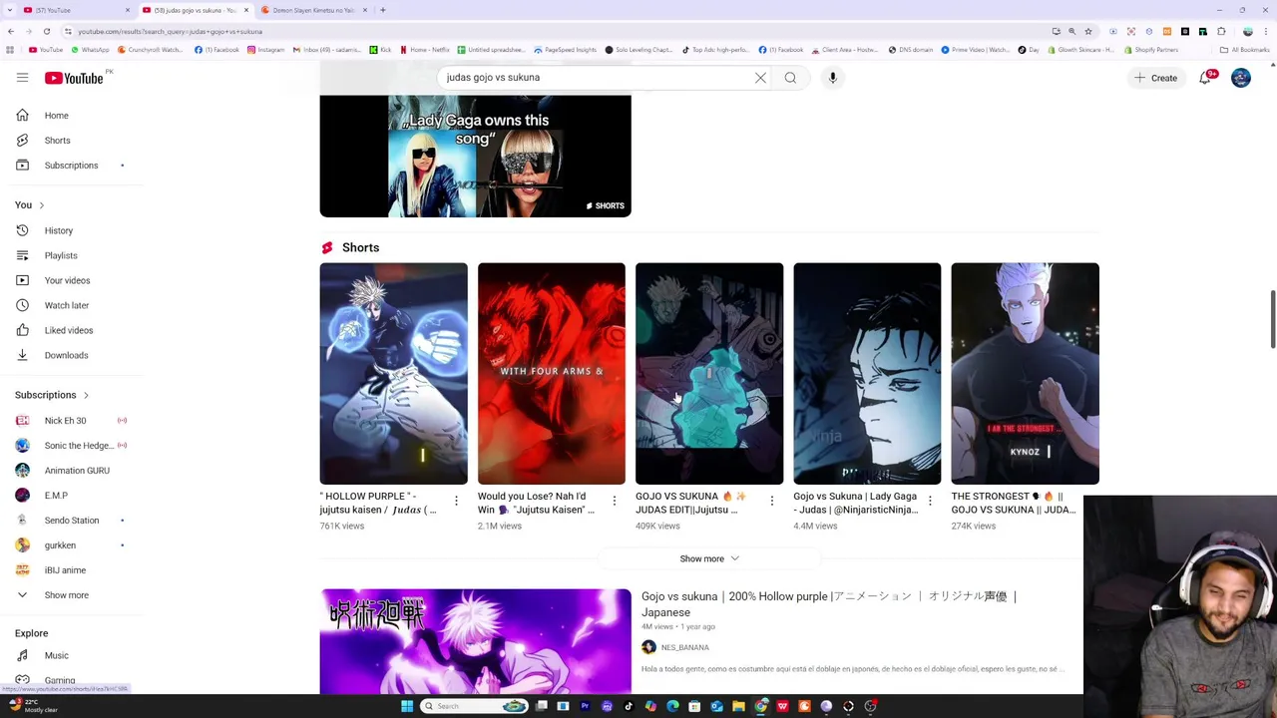Play the 'Gojo vs Sukuna | Lady Gaga' short

click(867, 374)
